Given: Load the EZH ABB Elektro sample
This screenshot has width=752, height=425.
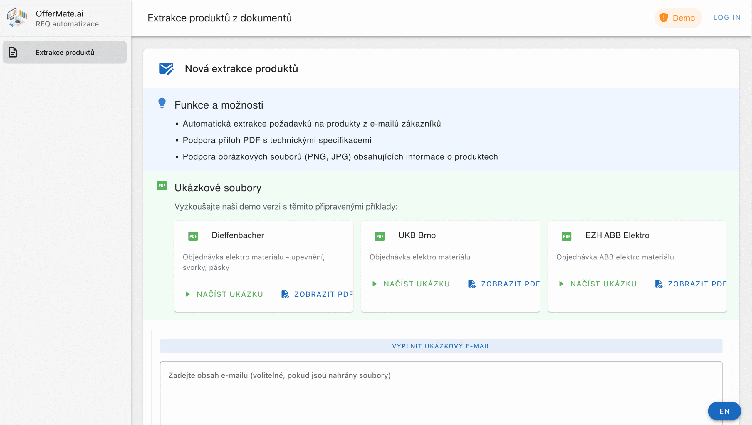Looking at the screenshot, I should coord(598,284).
